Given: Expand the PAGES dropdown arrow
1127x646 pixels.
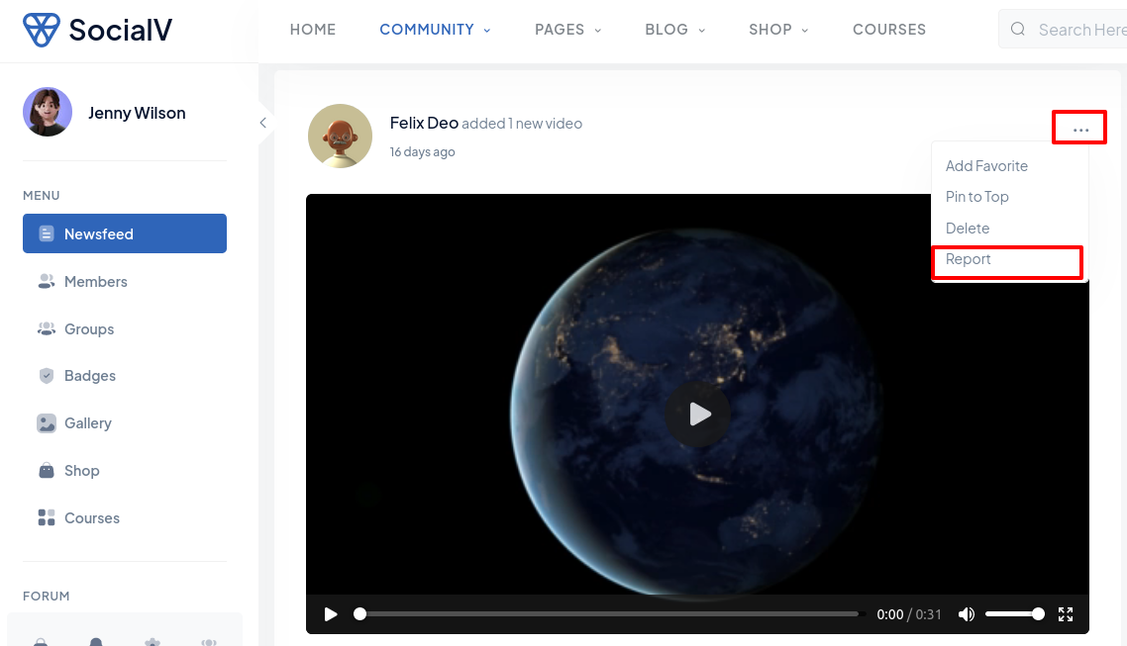Looking at the screenshot, I should [597, 30].
